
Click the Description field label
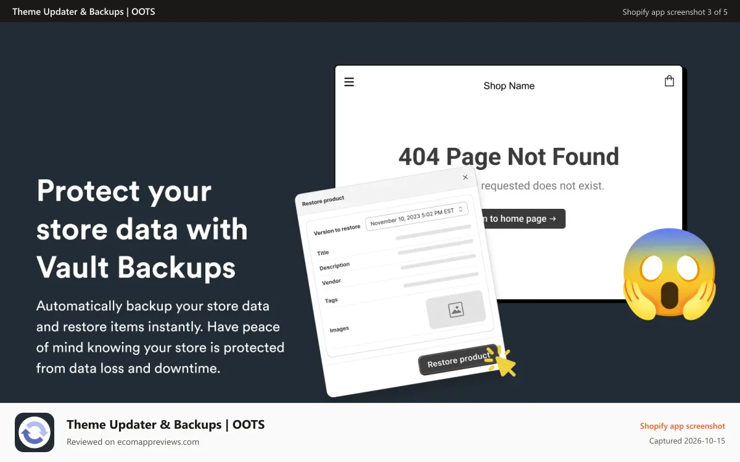(x=334, y=267)
